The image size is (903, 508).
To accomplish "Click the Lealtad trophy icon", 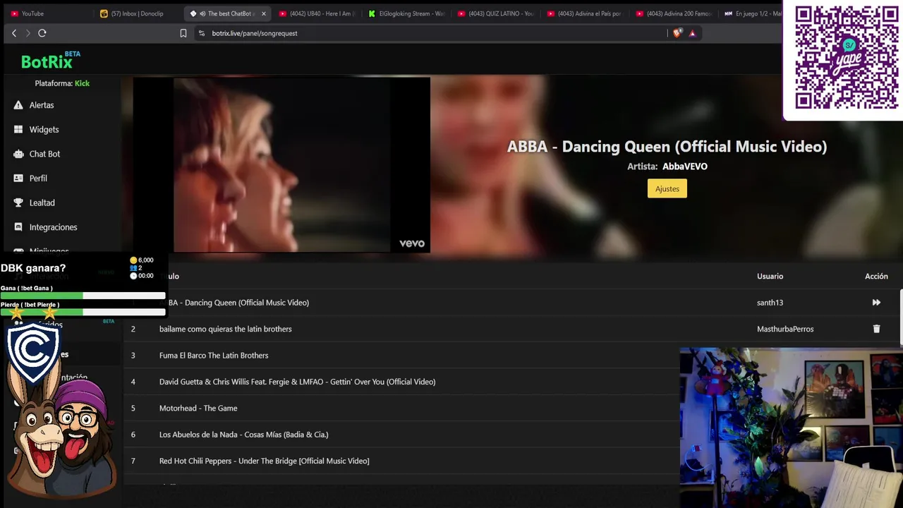I will pyautogui.click(x=18, y=202).
